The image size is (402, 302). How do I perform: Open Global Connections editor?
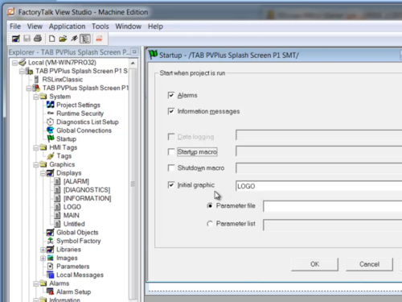(84, 130)
